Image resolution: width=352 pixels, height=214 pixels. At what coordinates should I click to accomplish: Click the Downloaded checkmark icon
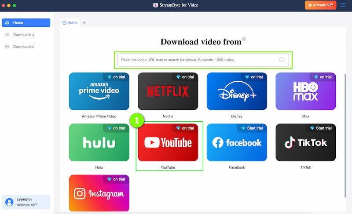[x=7, y=47]
